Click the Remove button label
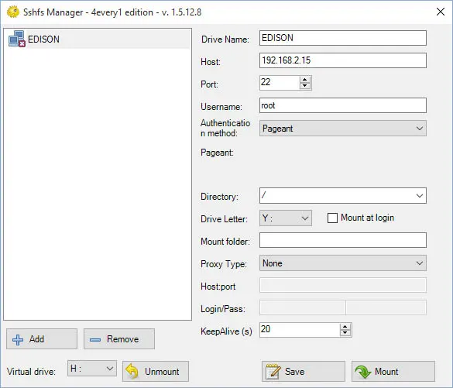Image resolution: width=453 pixels, height=388 pixels. pos(123,339)
